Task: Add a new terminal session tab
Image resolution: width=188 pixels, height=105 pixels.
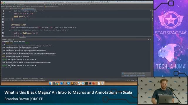Action: click(x=14, y=39)
